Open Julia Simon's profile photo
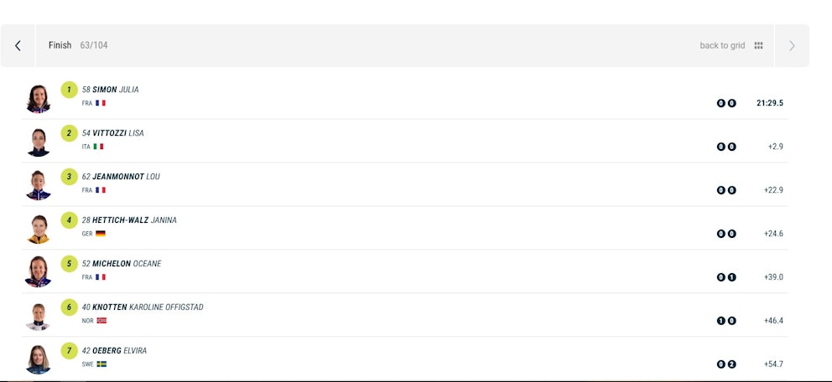Screen dimensions: 832x382 39,98
